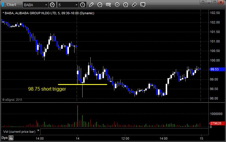
Task: Click the 12:00 time axis label
Action: [x=125, y=138]
